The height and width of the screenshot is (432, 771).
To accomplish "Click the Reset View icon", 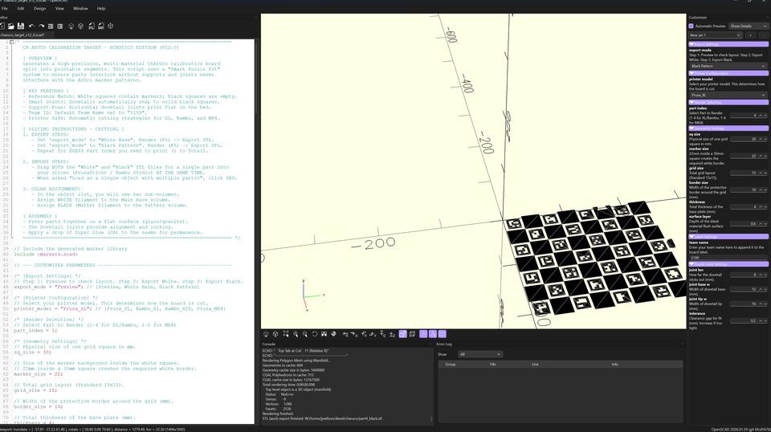I will [315, 334].
